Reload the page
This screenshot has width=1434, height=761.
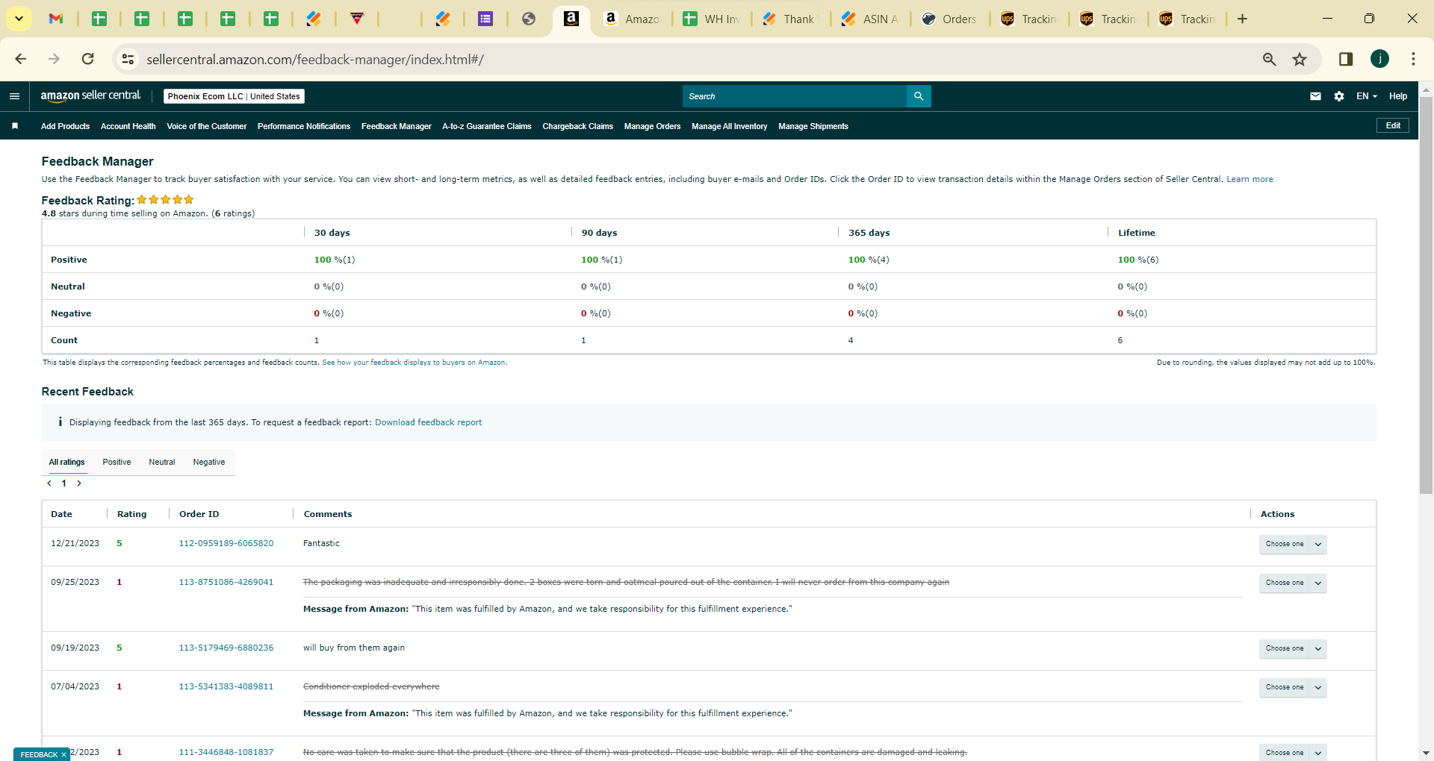pyautogui.click(x=88, y=59)
